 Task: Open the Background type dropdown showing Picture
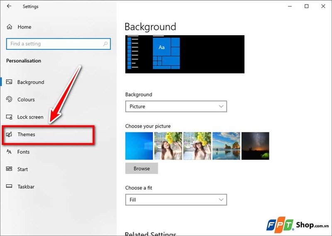(x=176, y=107)
